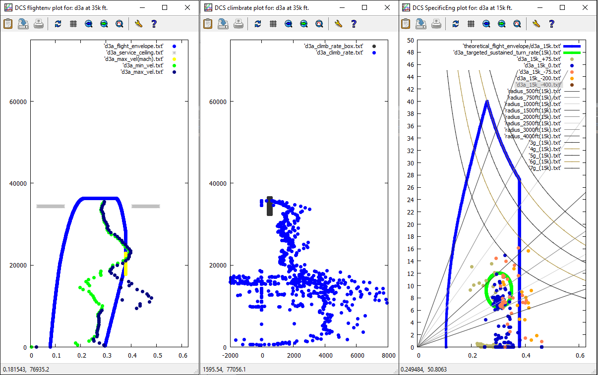This screenshot has width=598, height=375.
Task: Open help in the flightenv window
Action: 154,24
